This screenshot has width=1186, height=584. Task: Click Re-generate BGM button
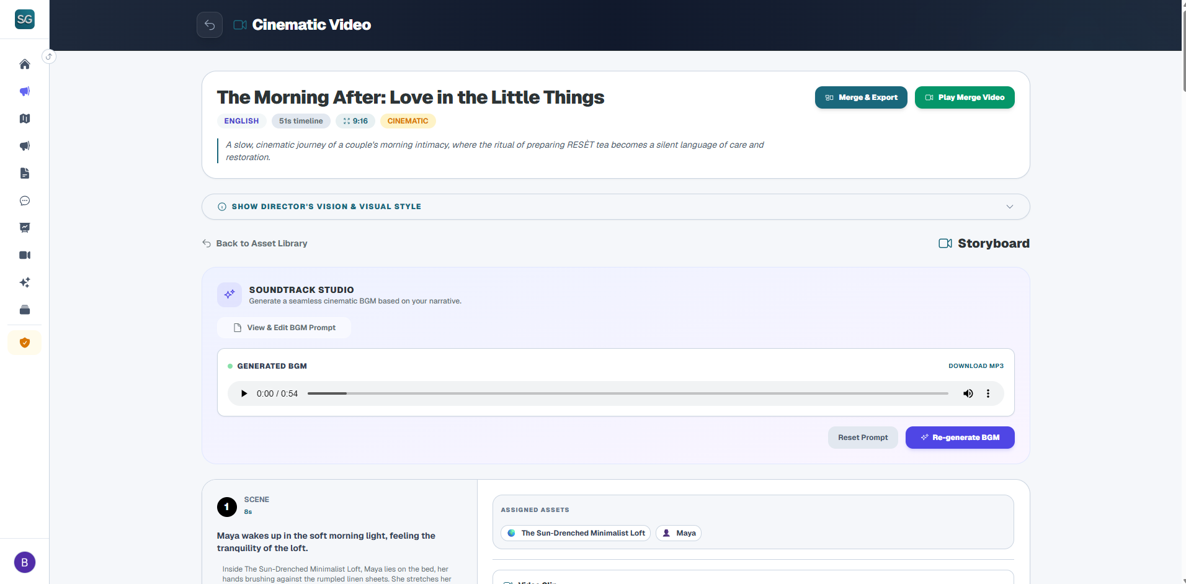[960, 438]
